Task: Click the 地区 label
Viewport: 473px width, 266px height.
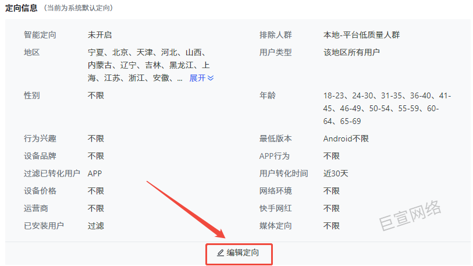Action: click(x=31, y=52)
